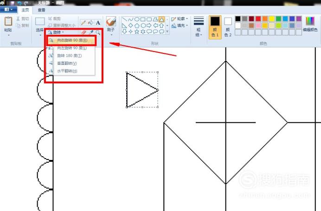This screenshot has width=321, height=211.
Task: Choose 向右旋转 90 度(R) menu item
Action: (x=71, y=40)
